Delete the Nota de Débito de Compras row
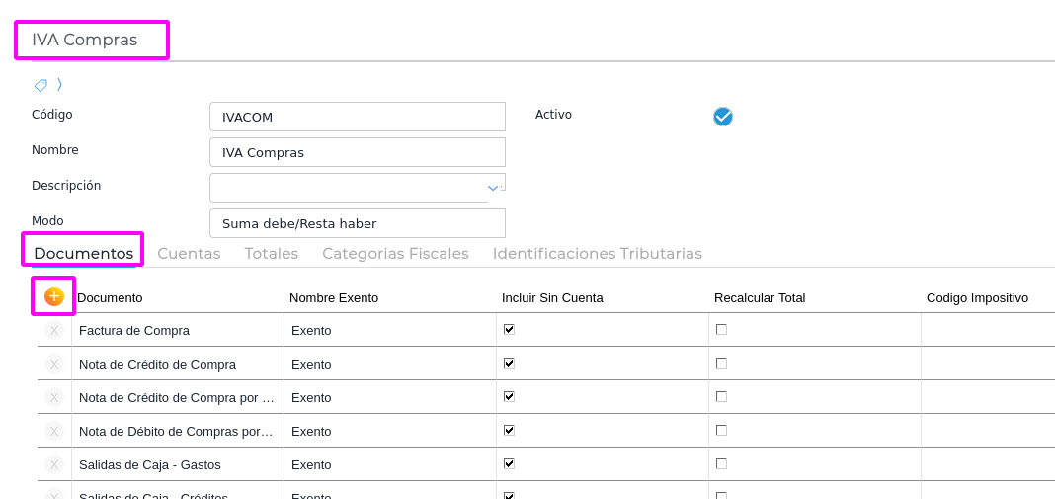The image size is (1055, 499). (54, 432)
